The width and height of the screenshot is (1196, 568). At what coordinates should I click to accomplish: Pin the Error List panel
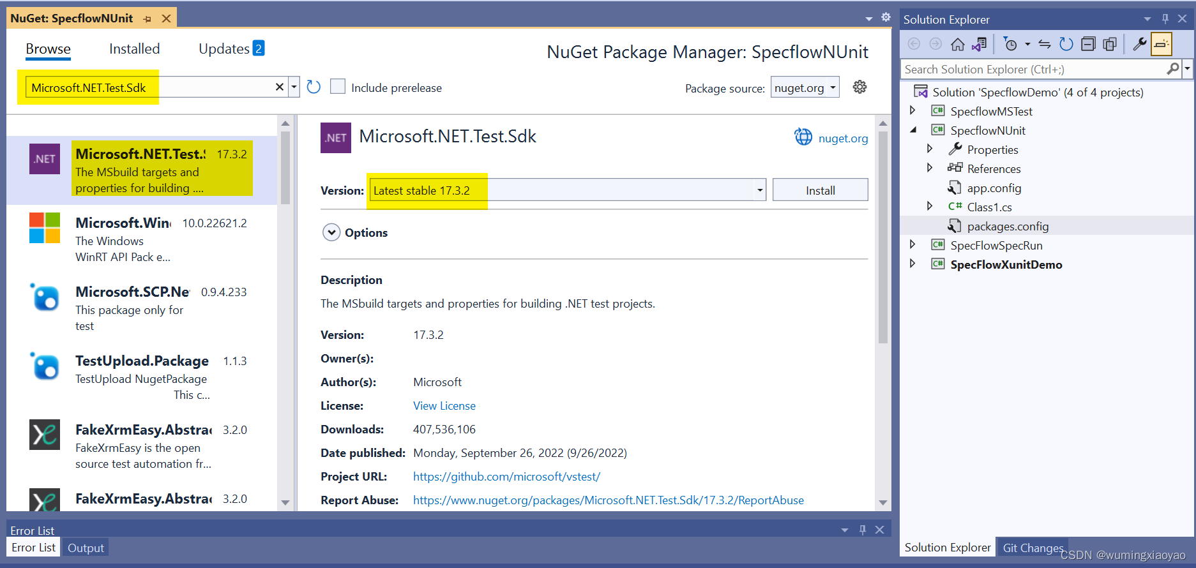[863, 530]
